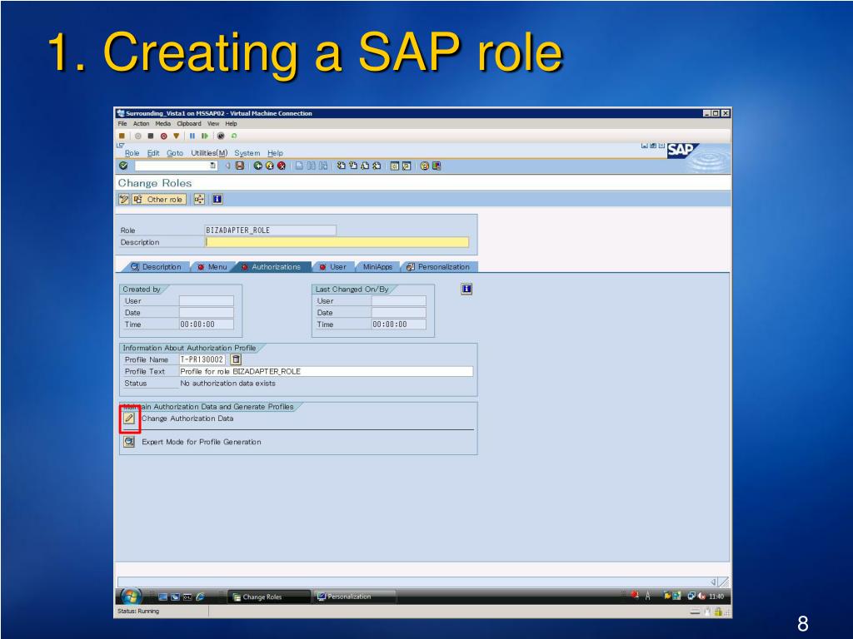
Task: Switch to the Menu tab
Action: click(212, 267)
